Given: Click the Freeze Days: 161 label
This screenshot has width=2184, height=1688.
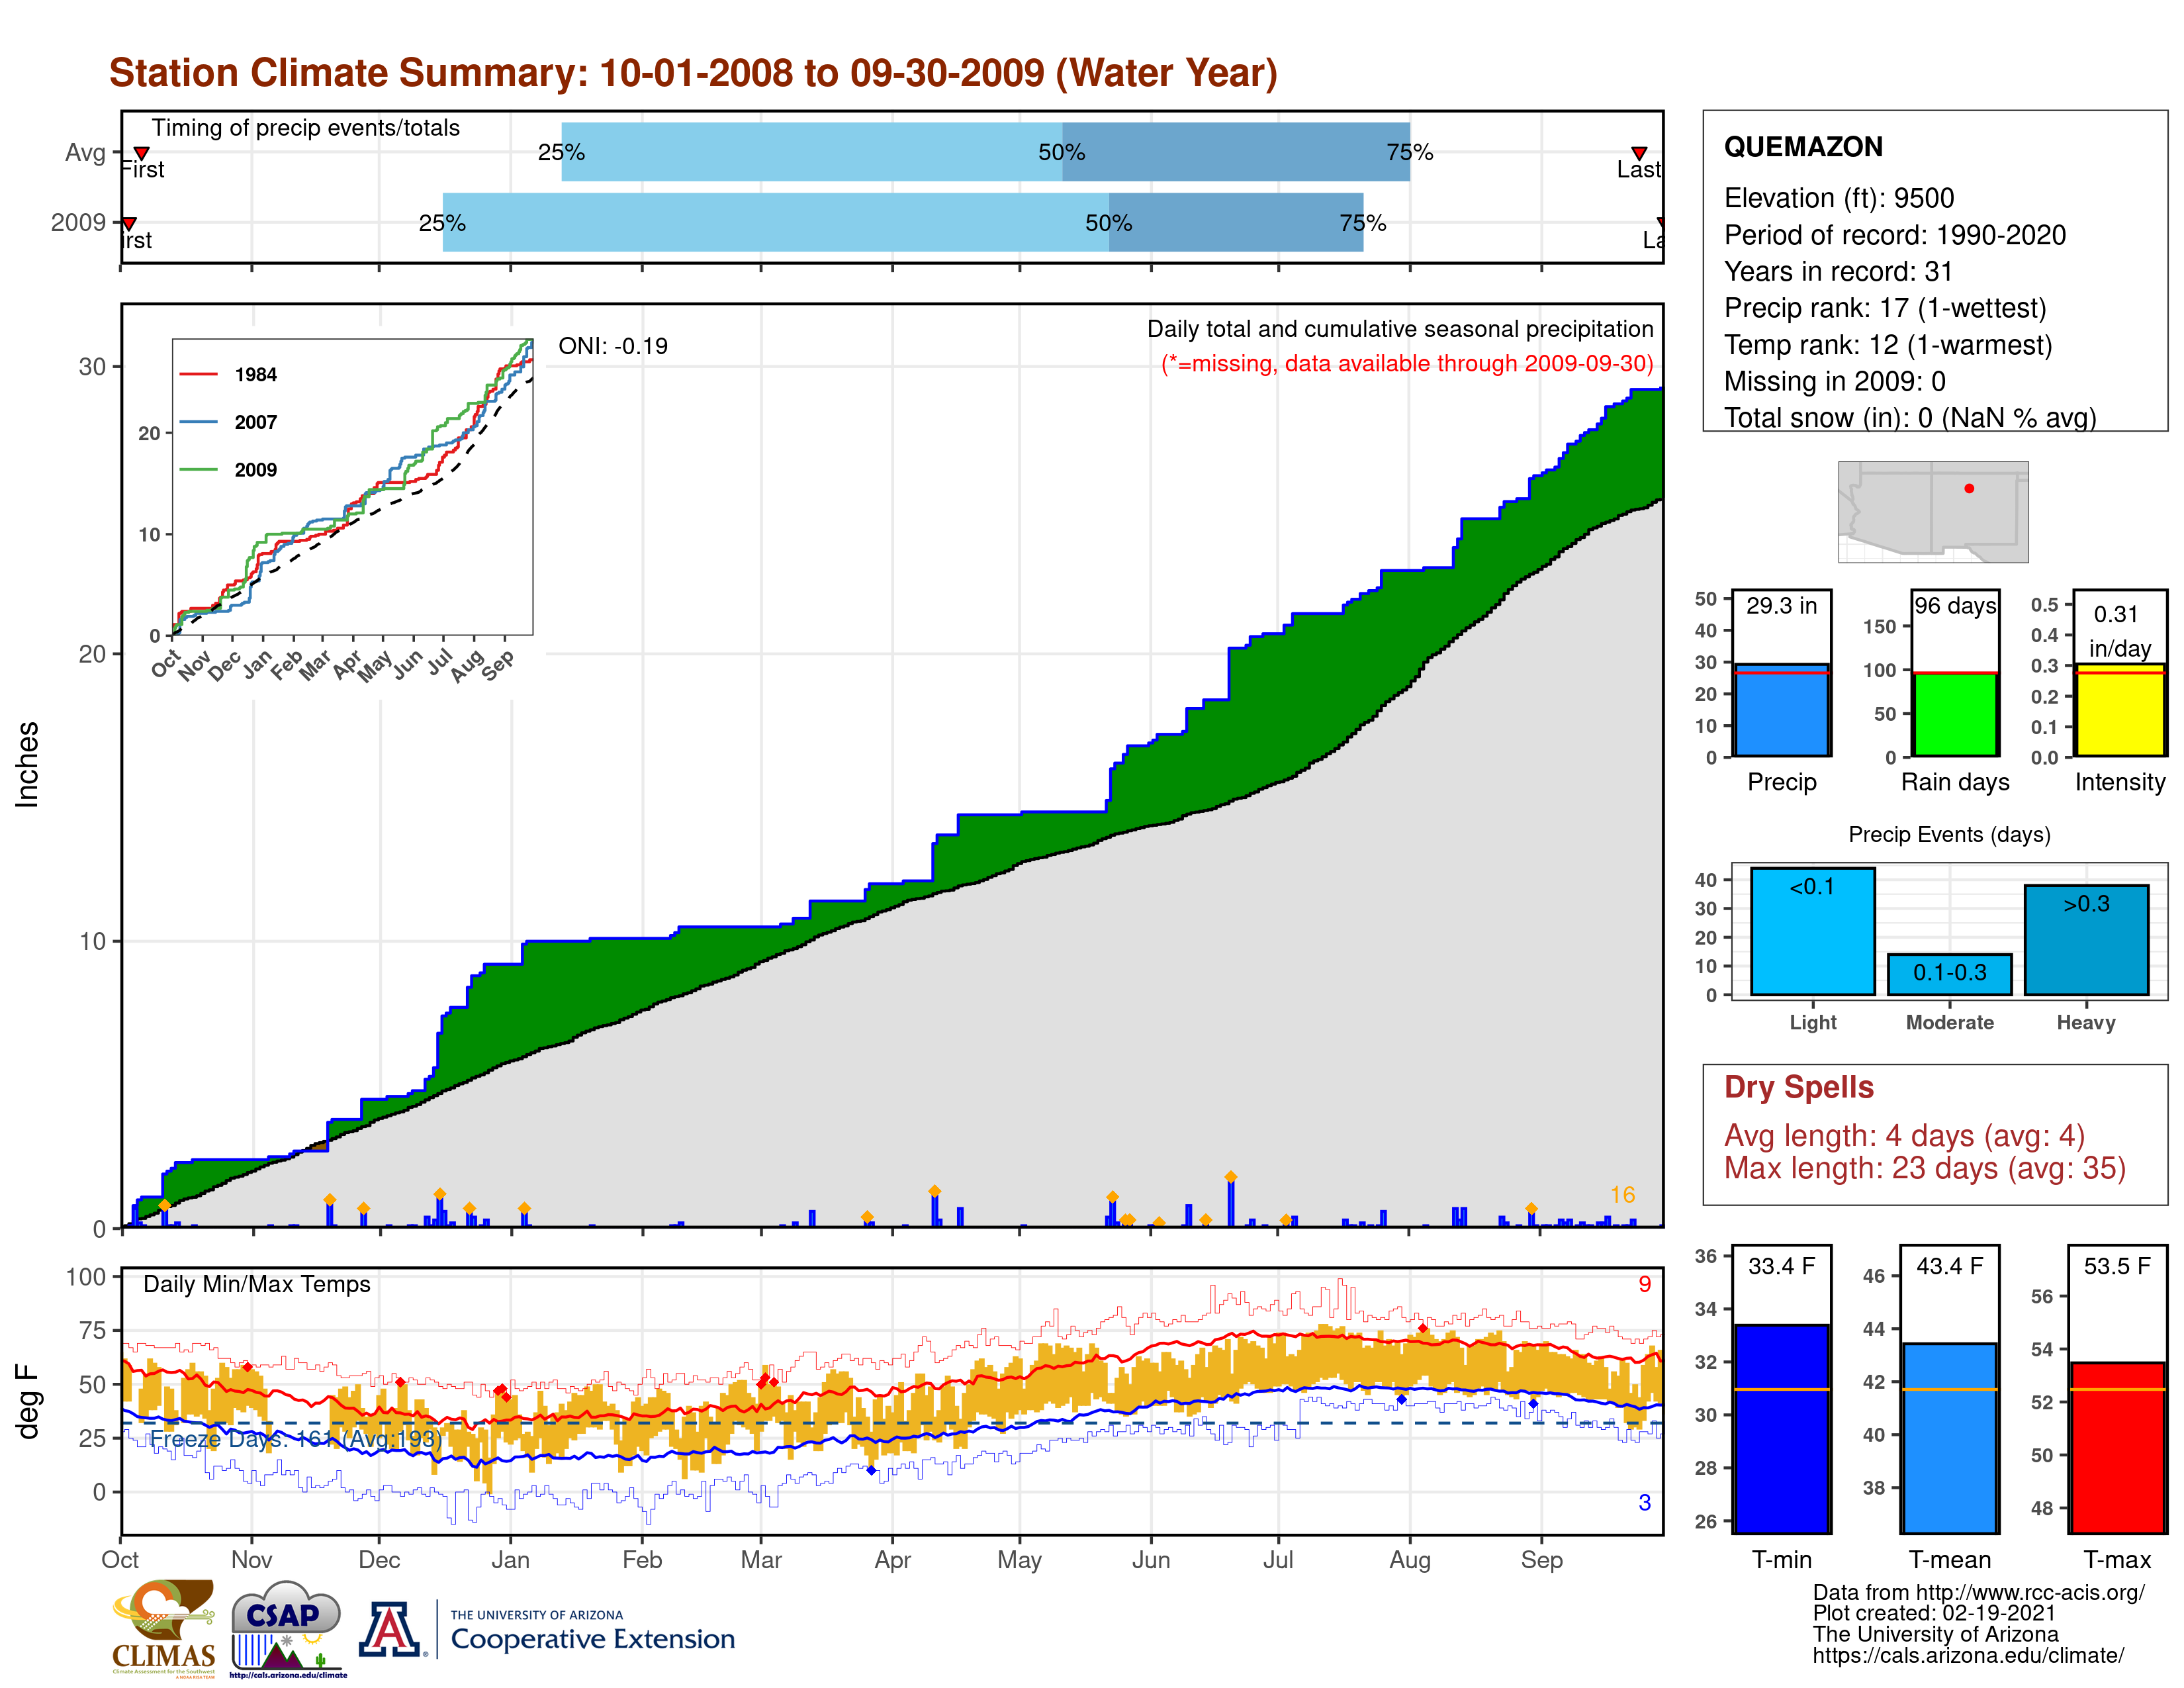Looking at the screenshot, I should pyautogui.click(x=295, y=1439).
